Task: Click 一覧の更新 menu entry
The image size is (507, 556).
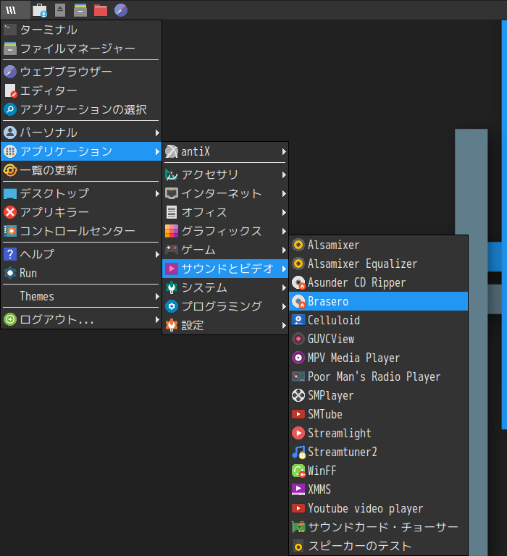Action: [81, 170]
